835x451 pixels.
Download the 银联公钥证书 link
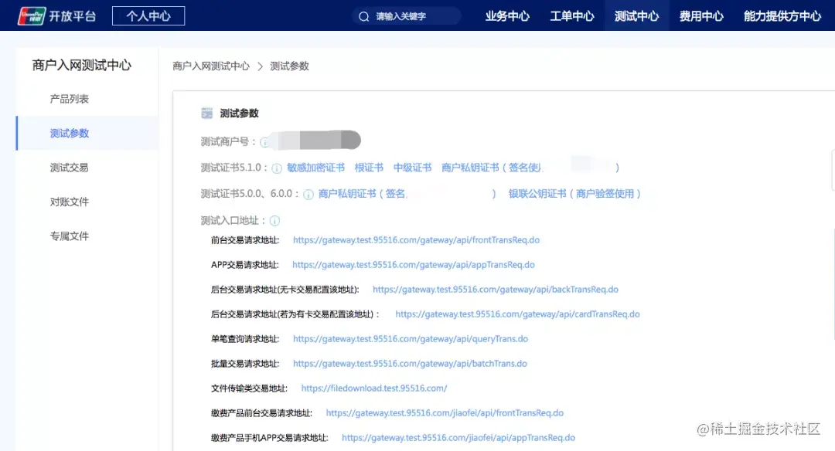(574, 194)
